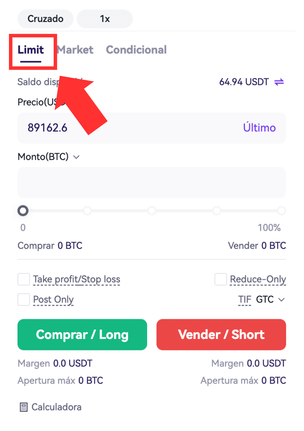Click the Precio input showing 89162.6

pos(152,128)
